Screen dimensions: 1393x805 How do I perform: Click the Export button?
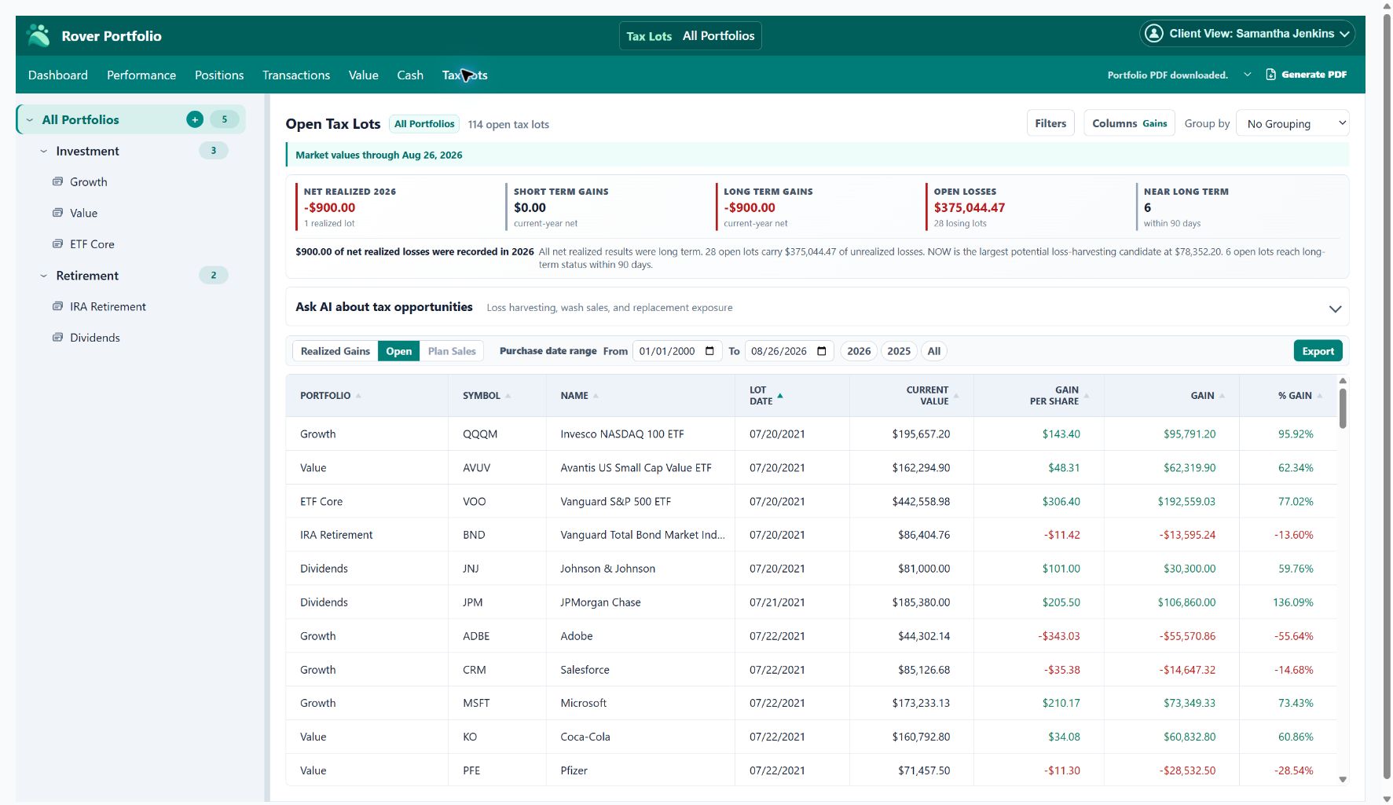pos(1318,351)
